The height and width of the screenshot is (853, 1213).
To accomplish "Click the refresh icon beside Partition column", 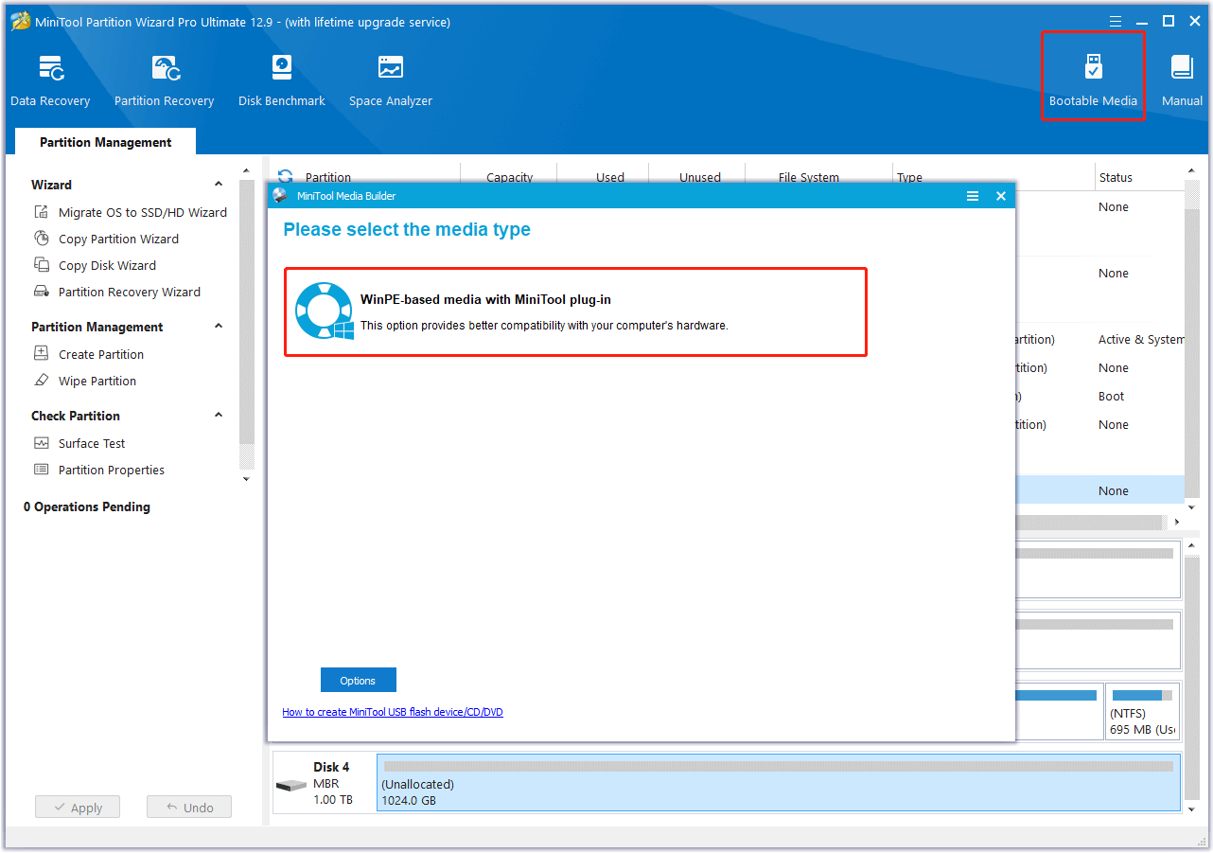I will click(285, 176).
